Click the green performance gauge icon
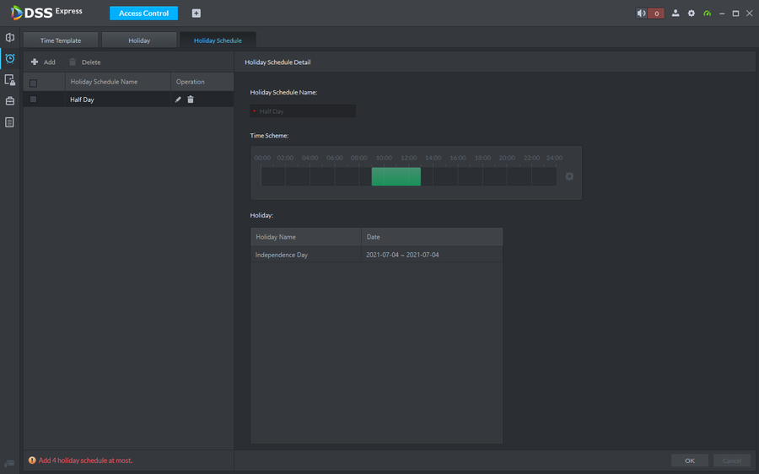Screen dimensions: 759x474 [708, 13]
